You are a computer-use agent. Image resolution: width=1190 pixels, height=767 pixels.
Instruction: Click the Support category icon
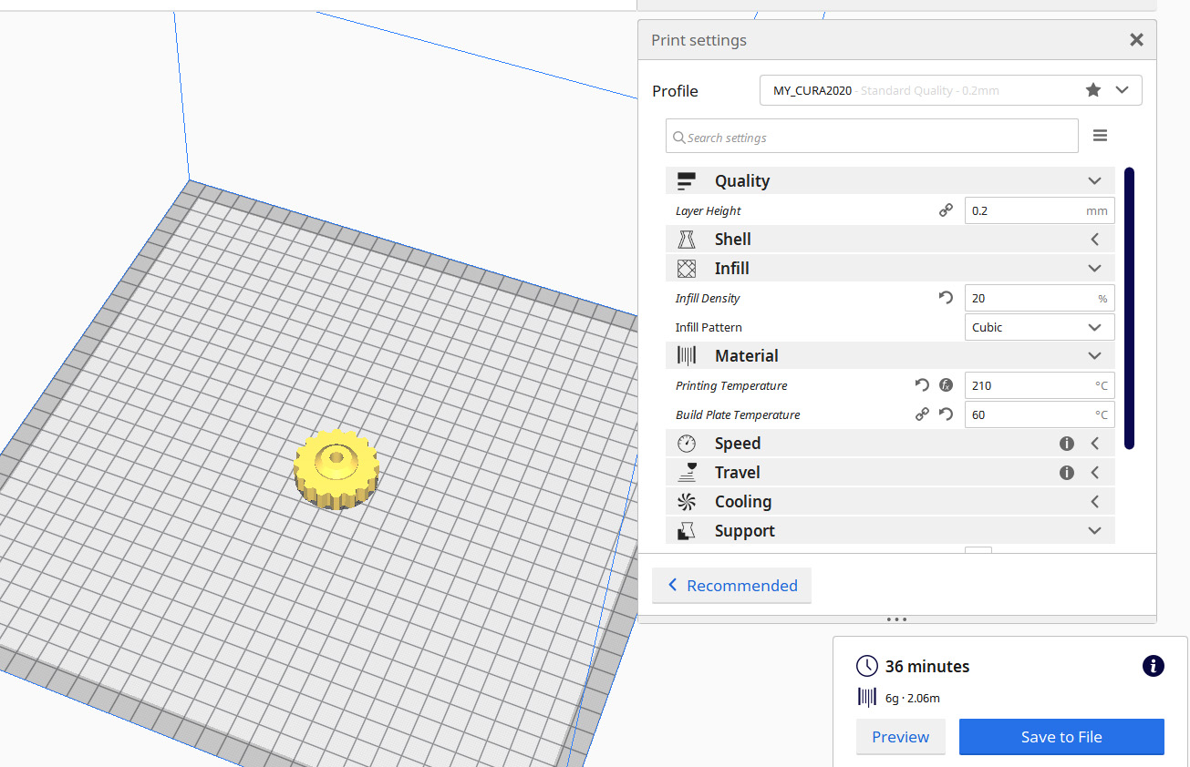point(687,531)
